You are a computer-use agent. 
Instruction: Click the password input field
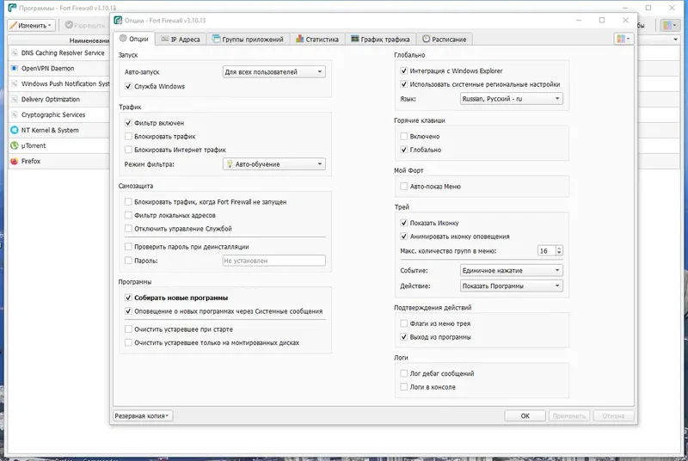[x=273, y=261]
